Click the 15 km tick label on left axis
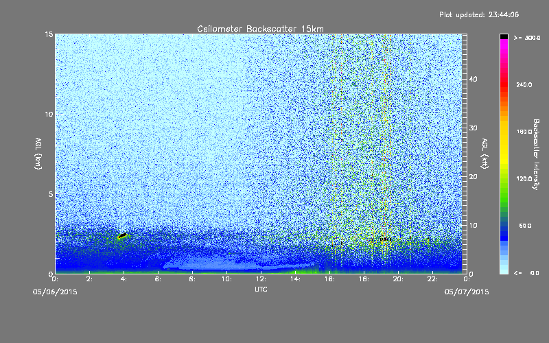The width and height of the screenshot is (549, 343). (x=49, y=34)
